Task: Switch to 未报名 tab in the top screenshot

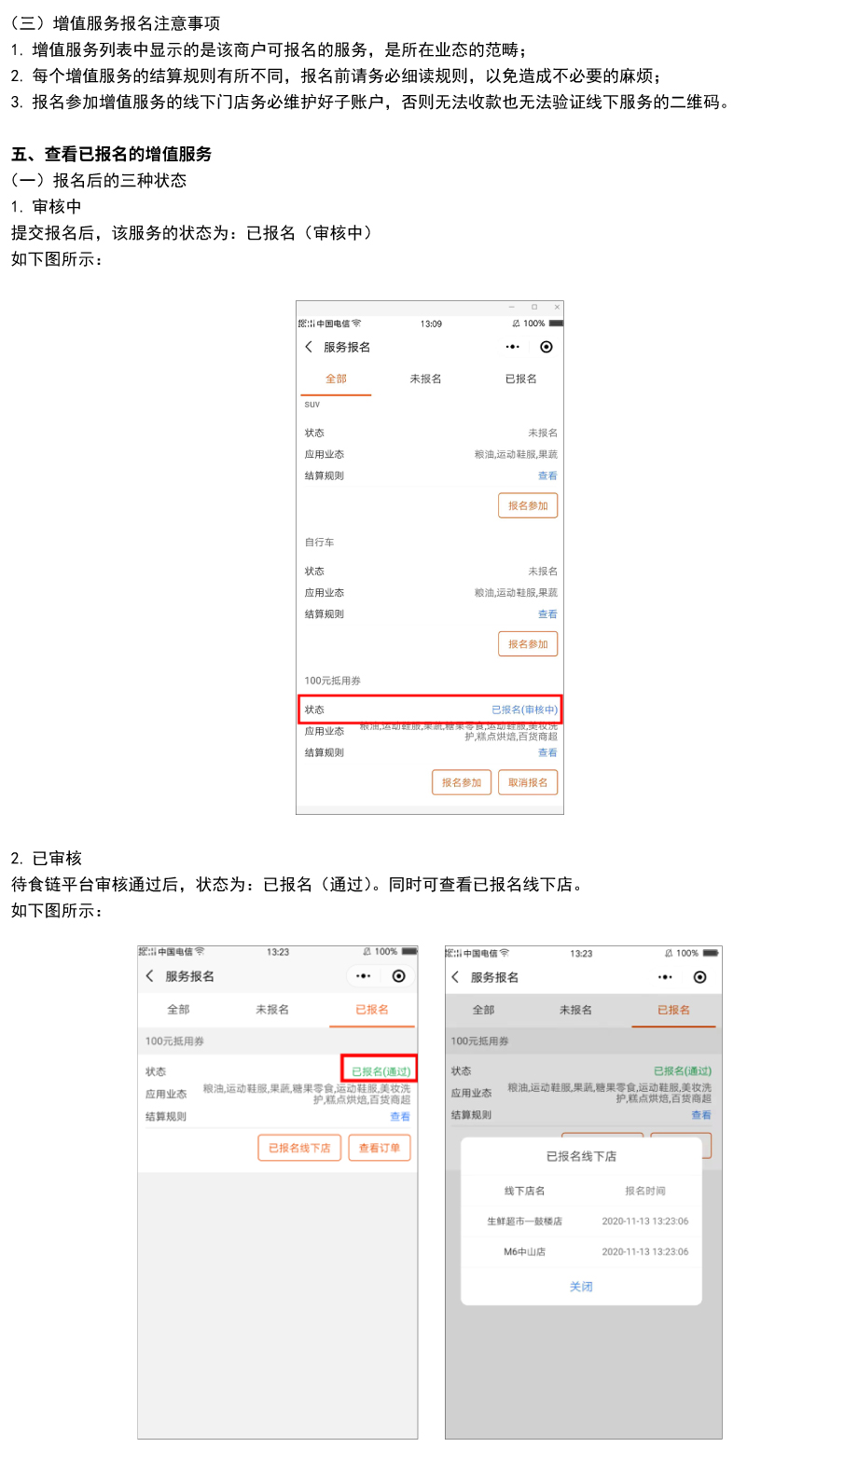Action: [x=425, y=379]
